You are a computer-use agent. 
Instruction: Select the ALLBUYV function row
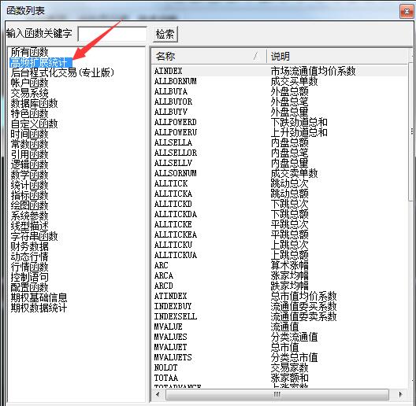(280, 112)
